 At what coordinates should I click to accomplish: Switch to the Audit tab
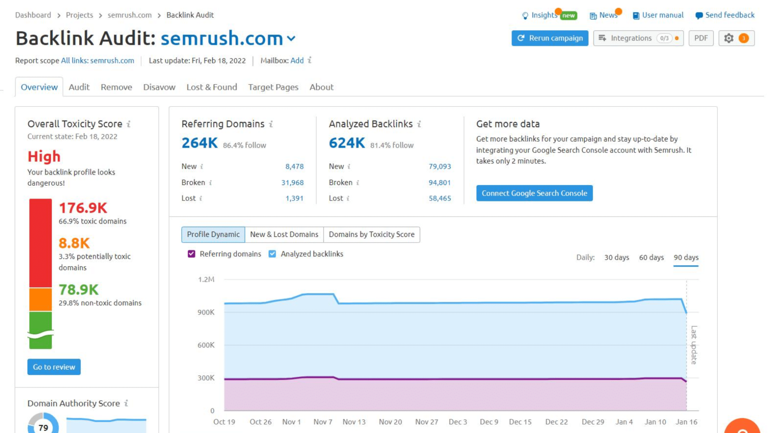click(x=79, y=87)
